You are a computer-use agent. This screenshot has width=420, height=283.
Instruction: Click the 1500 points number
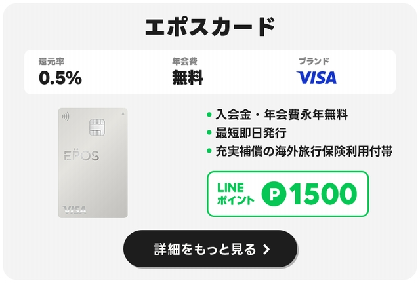(x=322, y=193)
